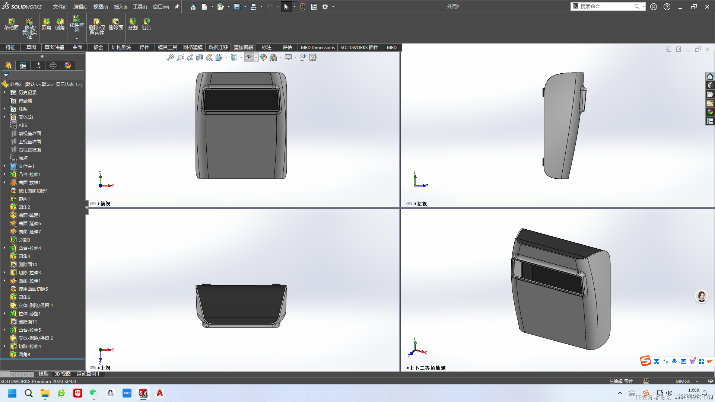Viewport: 715px width, 402px height.
Task: Switch to the 钣金 ribbon tab
Action: pos(98,47)
